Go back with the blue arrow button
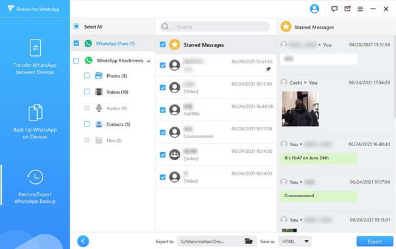The image size is (396, 249). coord(83,241)
